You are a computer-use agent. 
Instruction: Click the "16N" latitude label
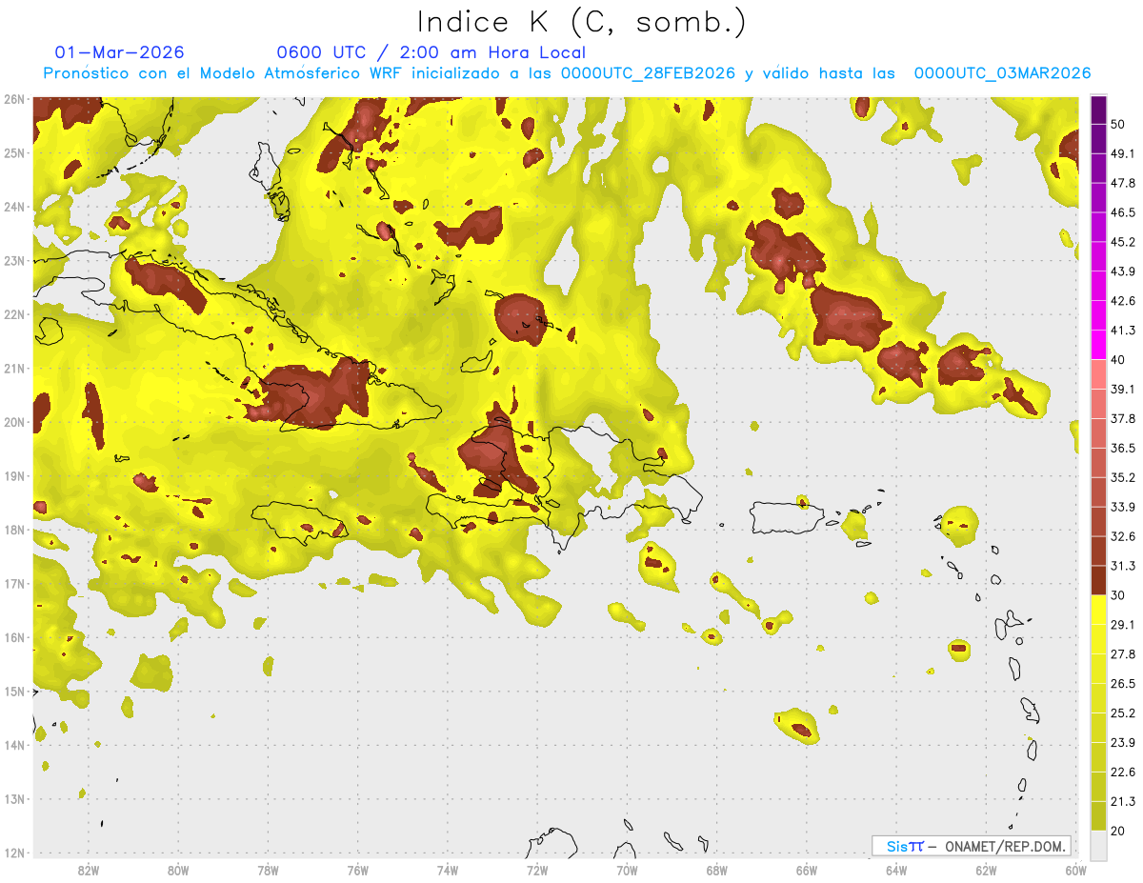tap(14, 638)
